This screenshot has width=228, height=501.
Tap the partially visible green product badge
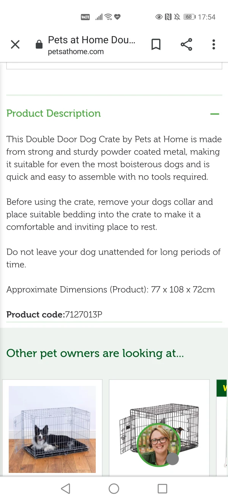(x=222, y=388)
